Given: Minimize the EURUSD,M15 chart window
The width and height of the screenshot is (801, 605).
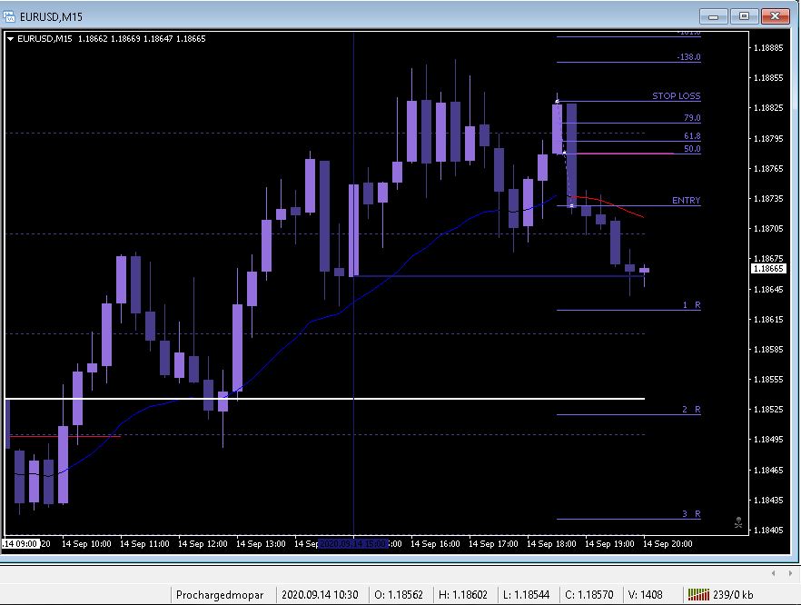Looking at the screenshot, I should 714,16.
